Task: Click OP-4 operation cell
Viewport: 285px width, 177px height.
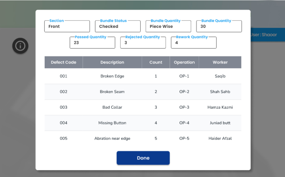Action: click(x=184, y=123)
